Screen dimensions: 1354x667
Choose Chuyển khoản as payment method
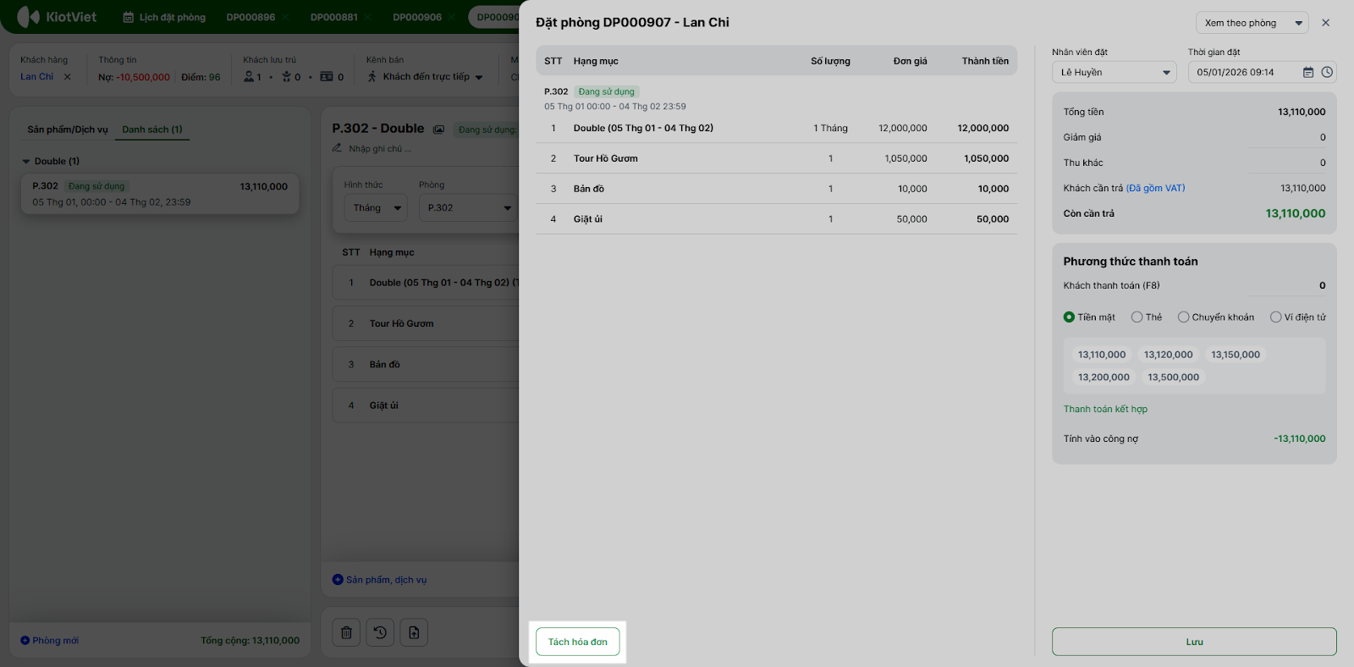click(1184, 317)
